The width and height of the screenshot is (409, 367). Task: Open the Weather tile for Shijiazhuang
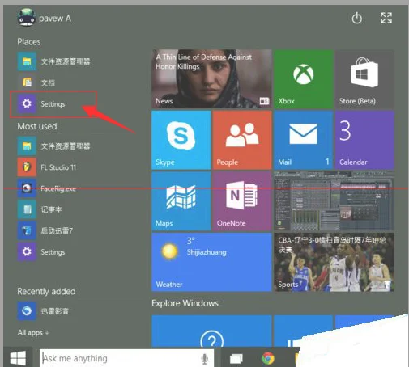(x=211, y=262)
